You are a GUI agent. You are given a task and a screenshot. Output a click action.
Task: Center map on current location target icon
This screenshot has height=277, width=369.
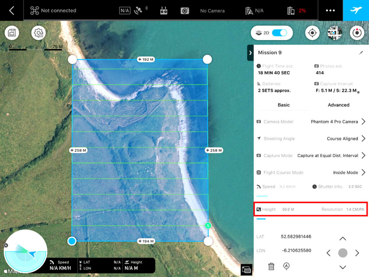[312, 33]
